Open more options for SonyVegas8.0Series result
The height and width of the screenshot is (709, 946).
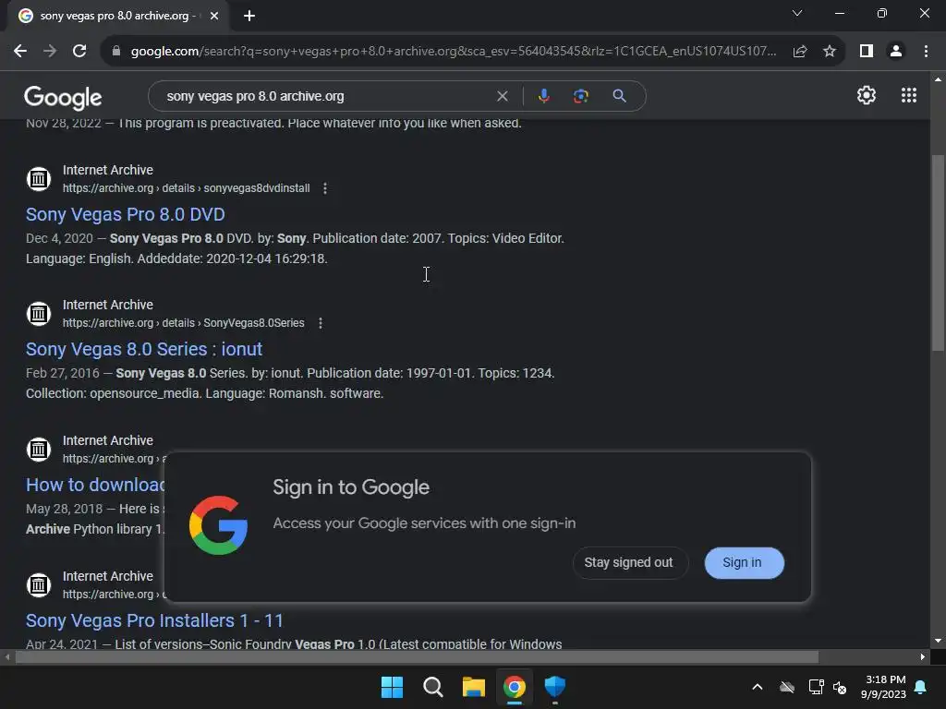point(321,323)
